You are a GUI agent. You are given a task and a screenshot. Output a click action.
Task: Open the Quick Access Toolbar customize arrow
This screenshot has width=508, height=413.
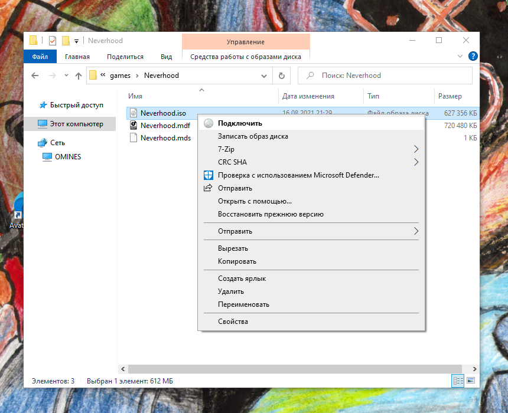coord(76,41)
